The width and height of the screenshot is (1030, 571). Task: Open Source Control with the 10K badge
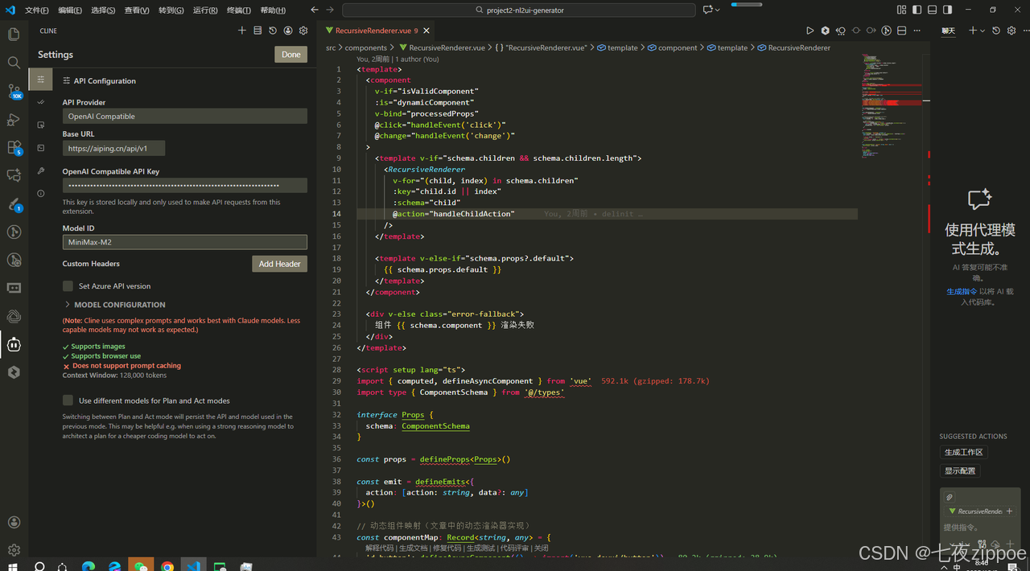14,91
